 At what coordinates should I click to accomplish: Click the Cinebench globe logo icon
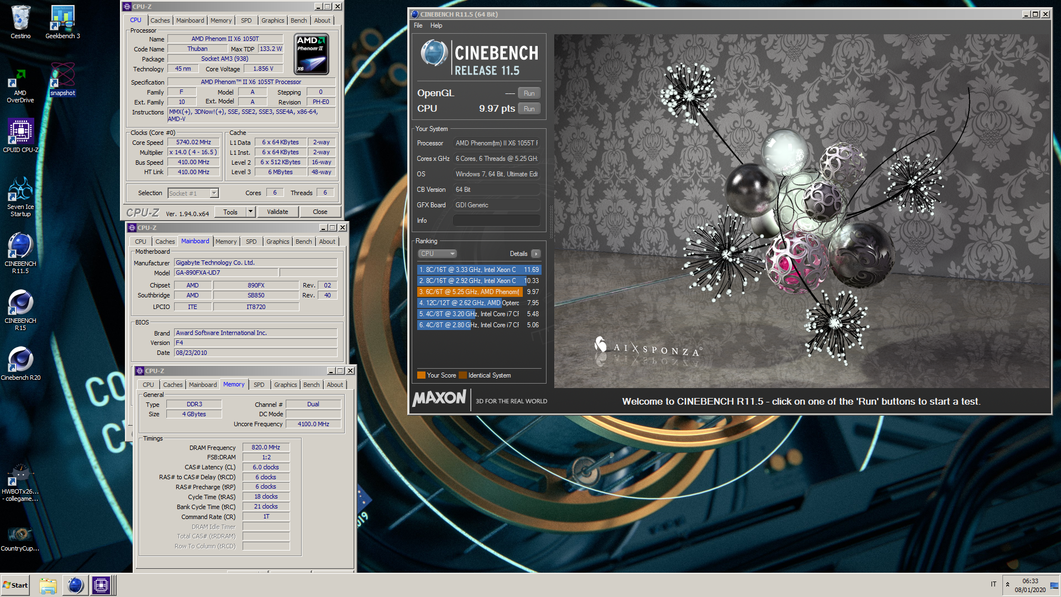[434, 53]
